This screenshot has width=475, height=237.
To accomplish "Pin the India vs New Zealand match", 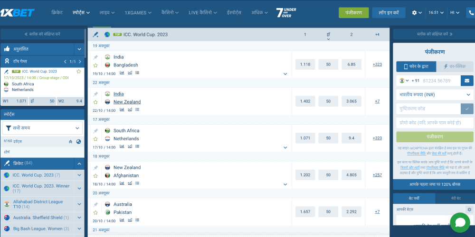I will [95, 94].
